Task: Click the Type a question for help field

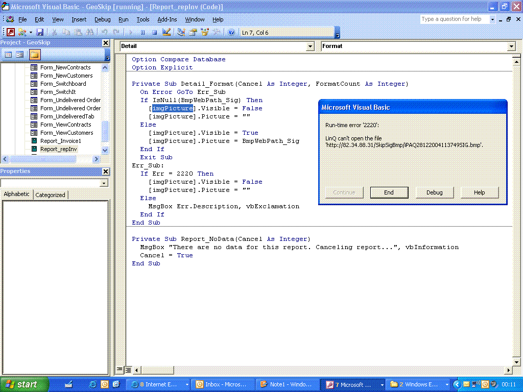Action: click(x=454, y=19)
